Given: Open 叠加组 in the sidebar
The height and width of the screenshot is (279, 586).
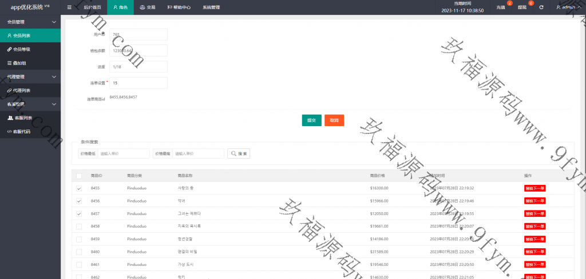Looking at the screenshot, I should coord(19,63).
